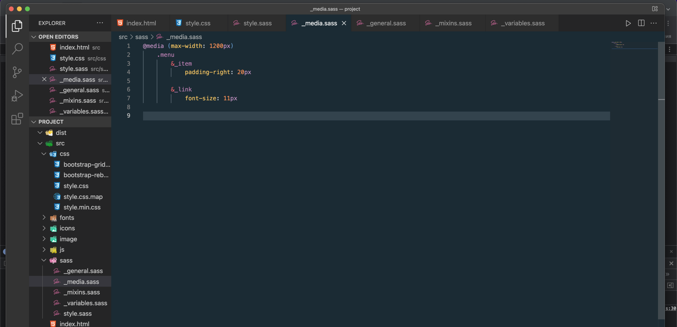The image size is (677, 327).
Task: Switch to the index.html tab
Action: click(x=140, y=23)
